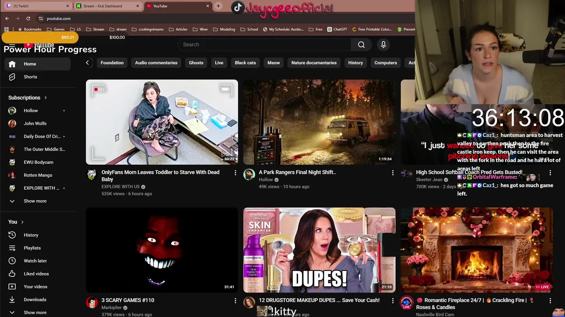Open Downloads in the sidebar
The width and height of the screenshot is (565, 317).
38,299
